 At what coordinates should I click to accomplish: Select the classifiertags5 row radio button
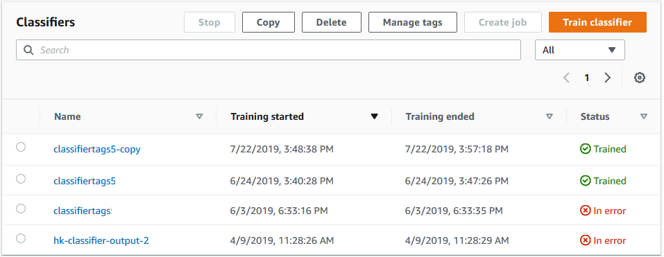click(21, 179)
